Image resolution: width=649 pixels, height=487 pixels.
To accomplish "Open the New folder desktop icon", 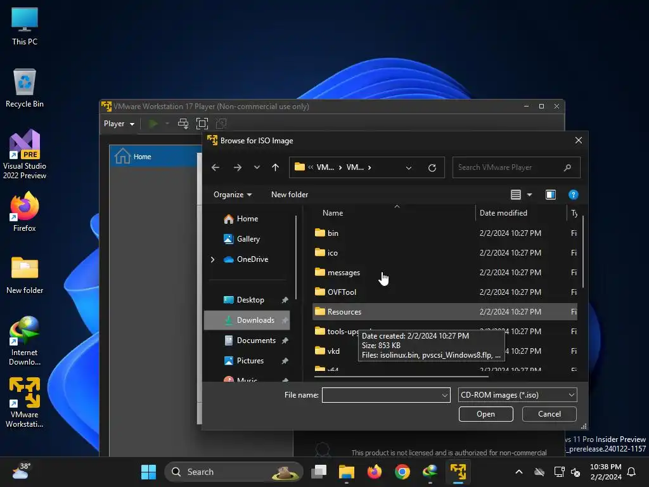I will [25, 275].
